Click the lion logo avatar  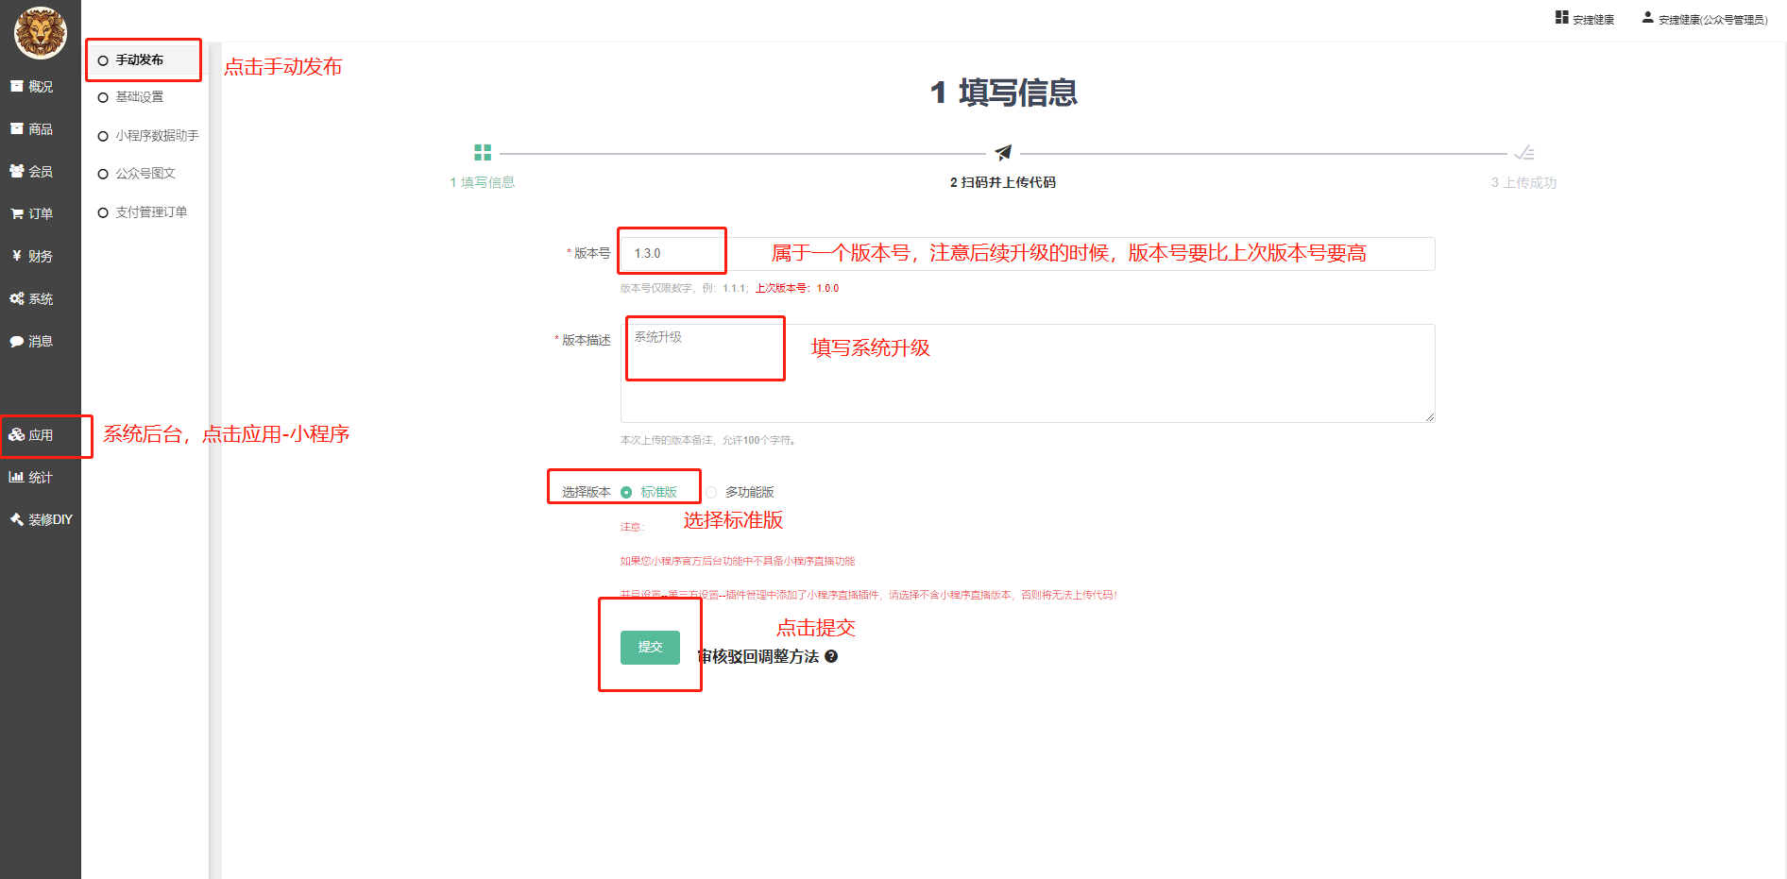40,32
